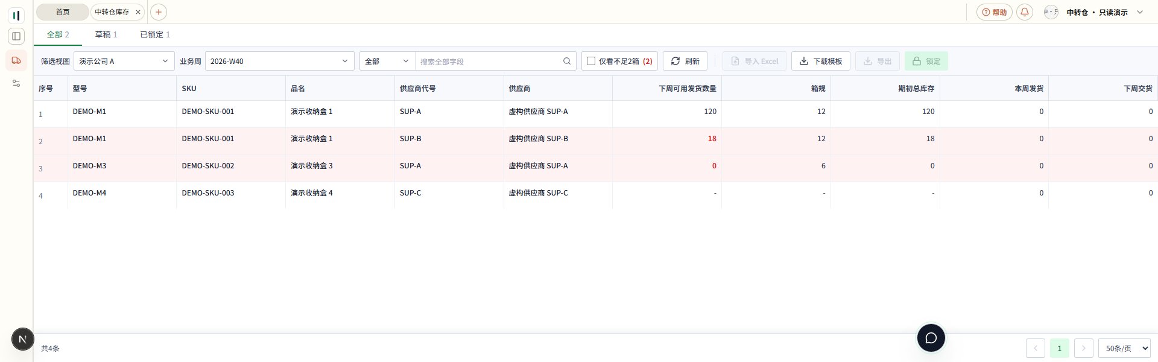
Task: Click the red 0 available quantity in DEMO-M3 row
Action: pyautogui.click(x=714, y=166)
